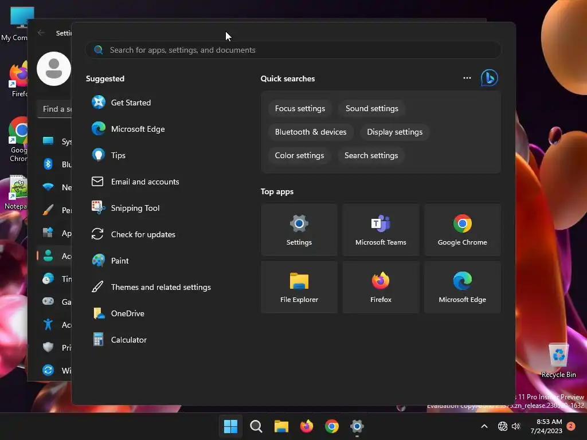Select the My Computer desktop icon
Image resolution: width=587 pixels, height=440 pixels.
(x=14, y=23)
